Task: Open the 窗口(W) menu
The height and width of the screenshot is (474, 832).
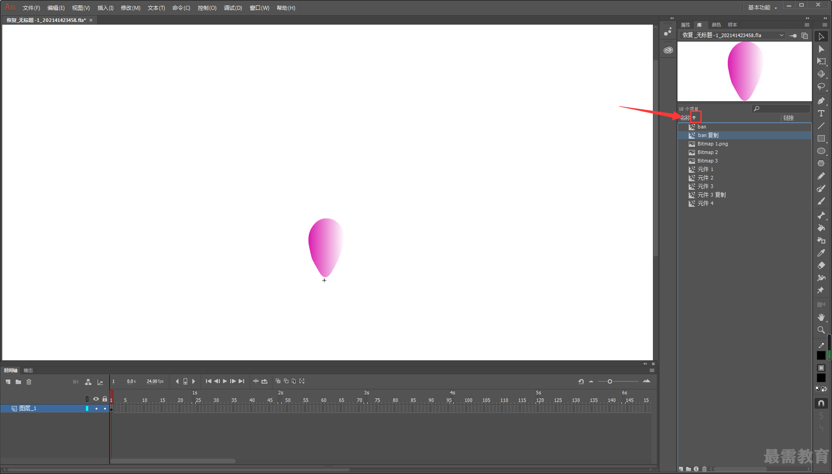Action: (x=259, y=8)
